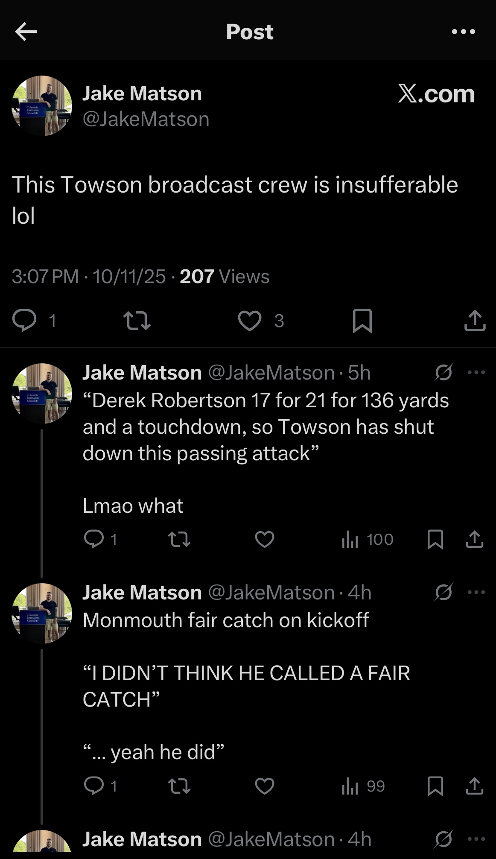This screenshot has height=859, width=496.
Task: Open the Monmouth fair catch reply text
Action: click(226, 620)
